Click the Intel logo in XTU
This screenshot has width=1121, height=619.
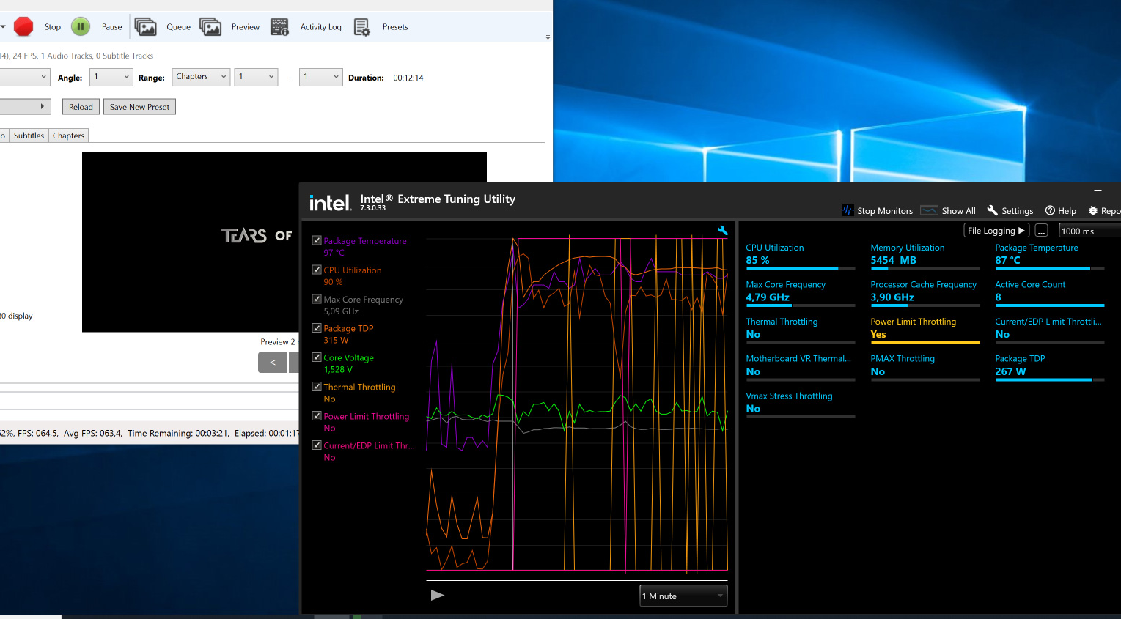(x=330, y=202)
